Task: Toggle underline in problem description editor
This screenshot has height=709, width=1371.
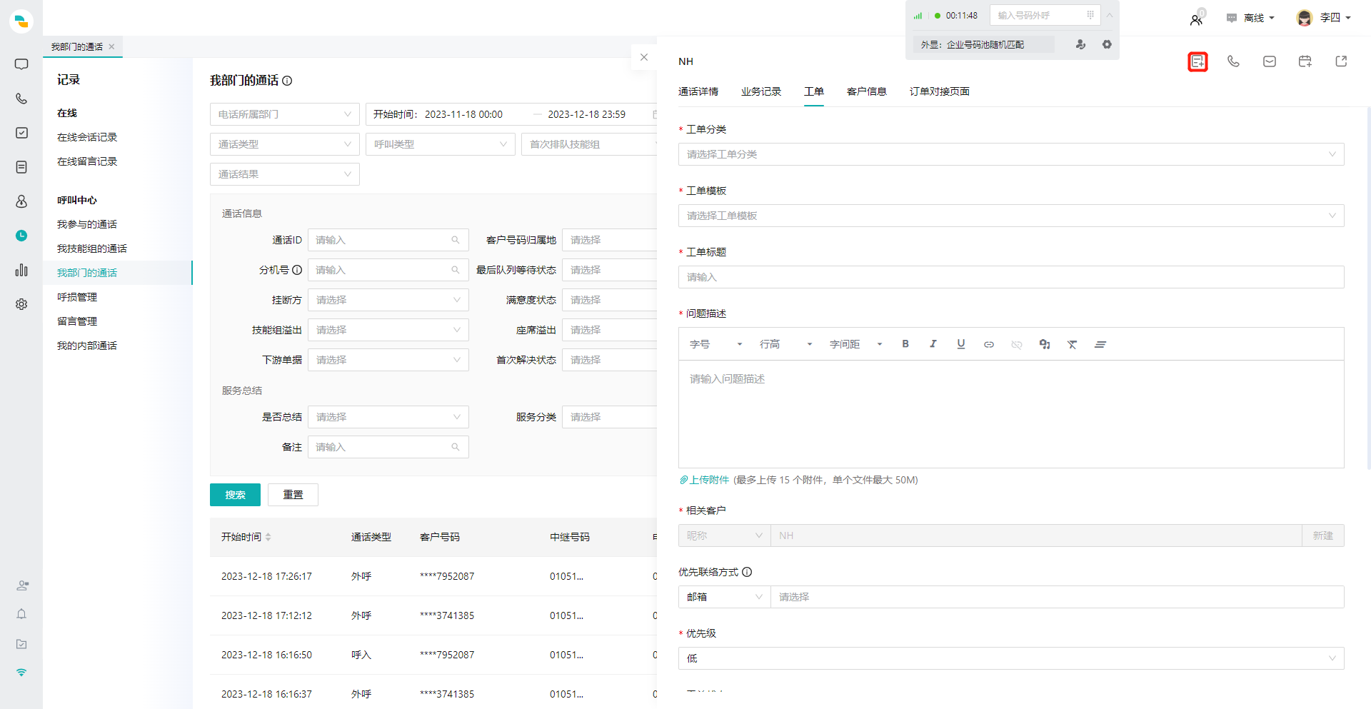Action: pos(961,344)
